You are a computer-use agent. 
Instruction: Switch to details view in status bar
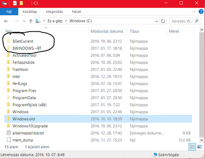(192, 147)
